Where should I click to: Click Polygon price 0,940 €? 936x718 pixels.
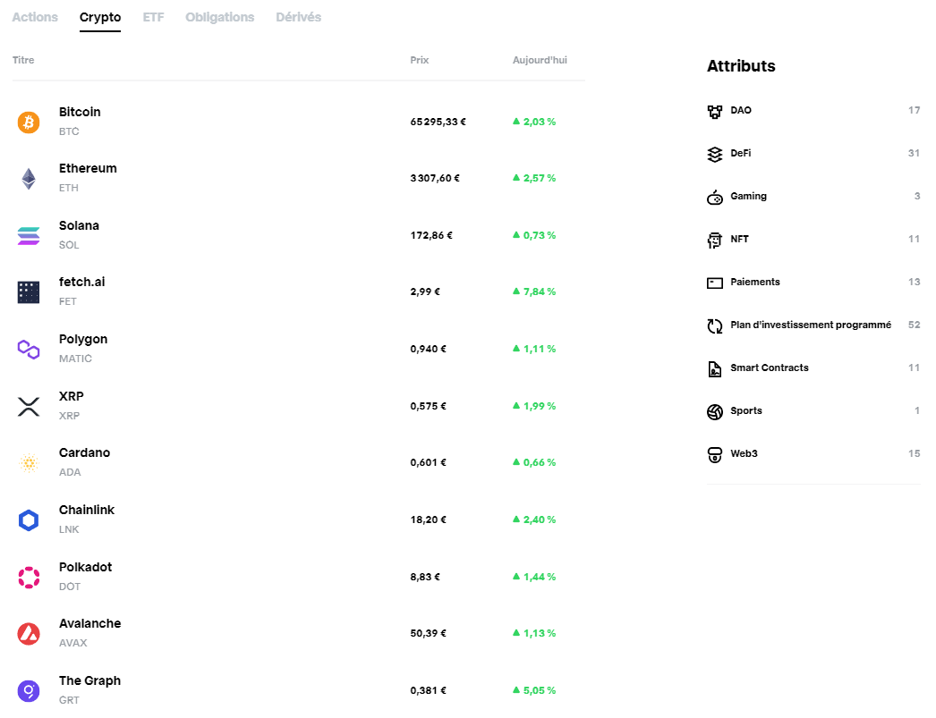tap(428, 349)
